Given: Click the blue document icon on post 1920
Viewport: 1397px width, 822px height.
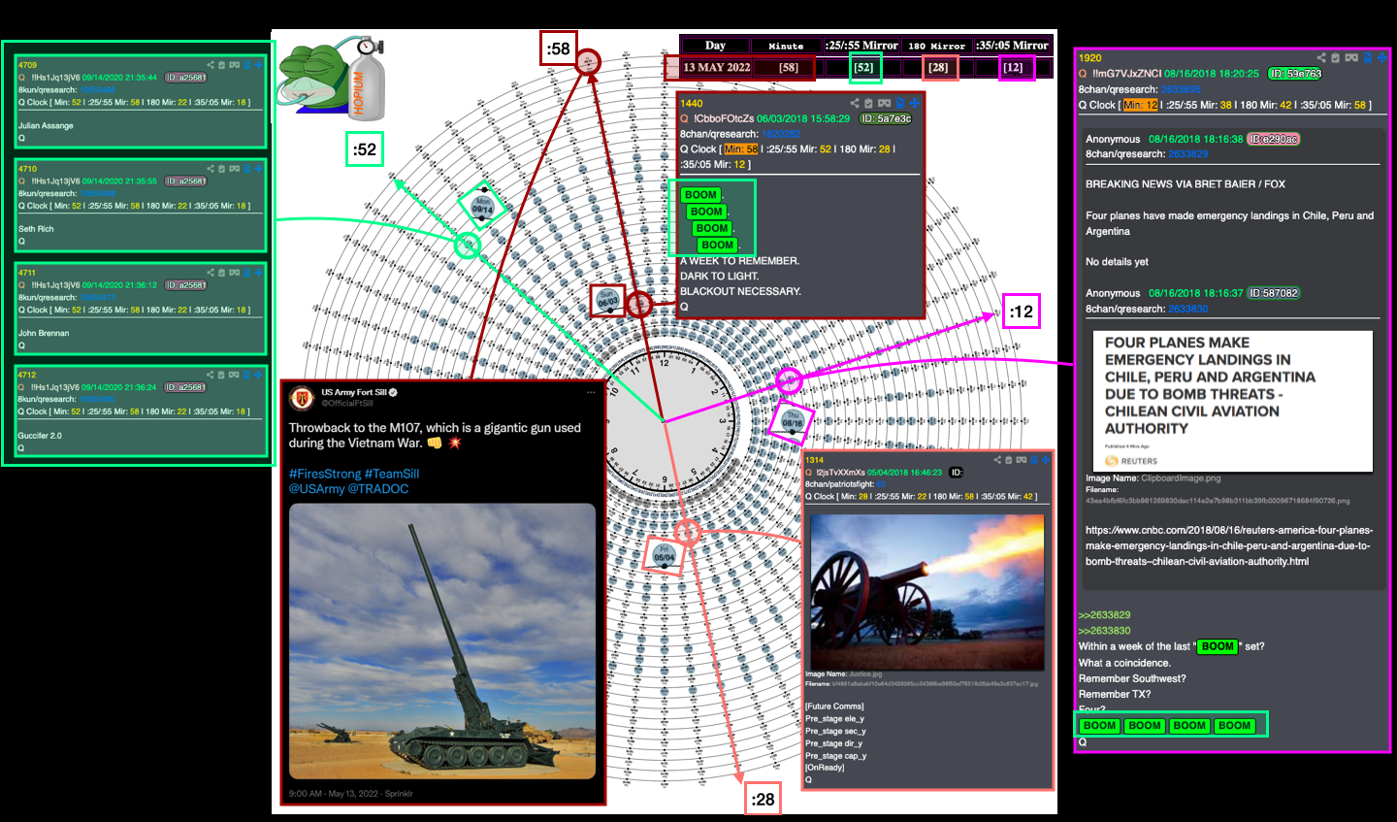Looking at the screenshot, I should point(1368,57).
